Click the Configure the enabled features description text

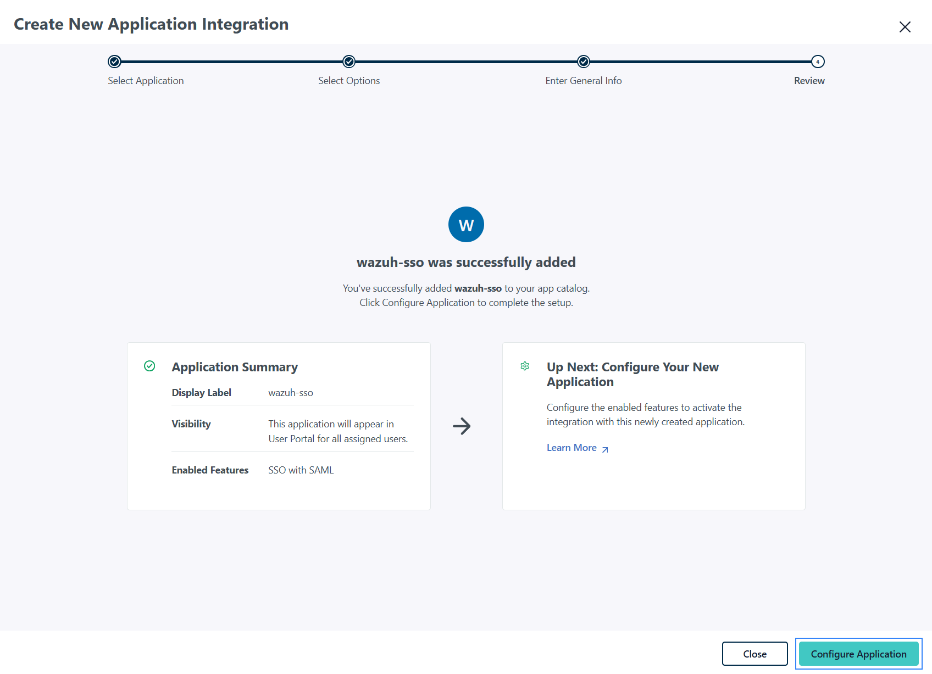[x=646, y=415]
